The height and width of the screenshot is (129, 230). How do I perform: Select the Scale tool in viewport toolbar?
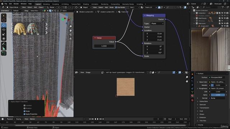click(x=4, y=34)
